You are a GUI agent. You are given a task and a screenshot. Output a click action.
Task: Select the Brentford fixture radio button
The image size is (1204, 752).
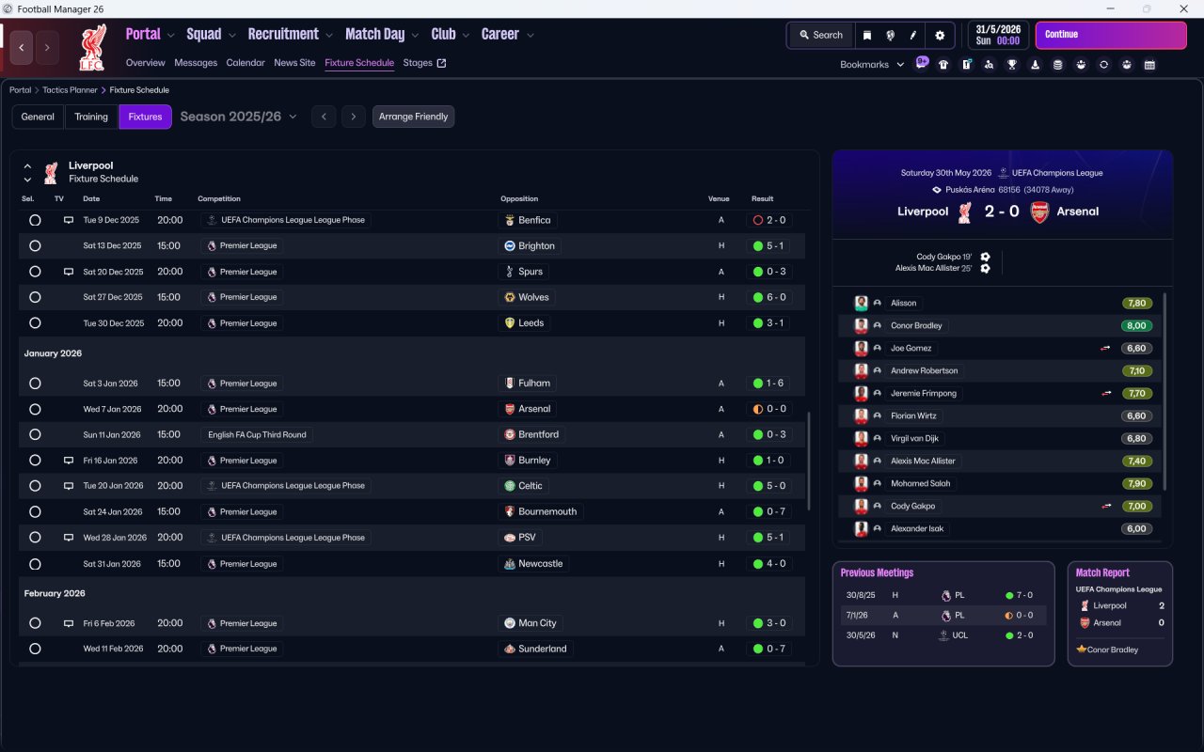coord(35,434)
